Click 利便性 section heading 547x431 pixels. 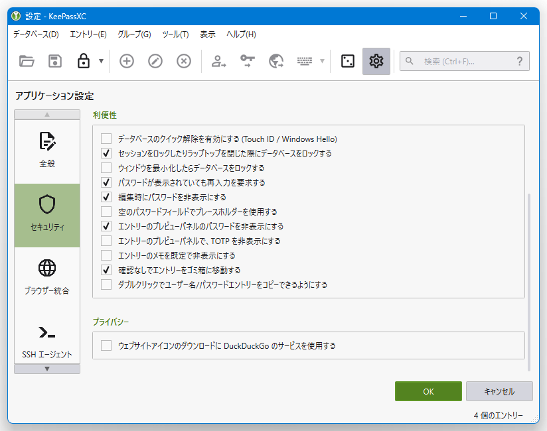click(x=105, y=115)
